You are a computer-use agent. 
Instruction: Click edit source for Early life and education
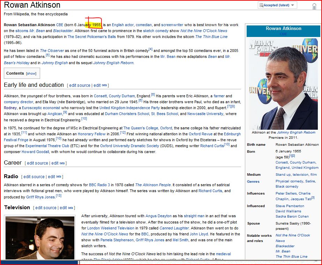coord(80,85)
